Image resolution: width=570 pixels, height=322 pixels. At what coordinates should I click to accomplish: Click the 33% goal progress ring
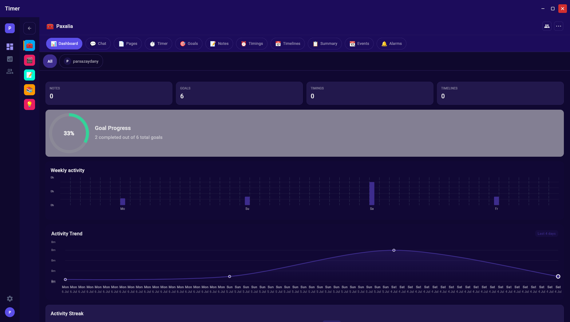[x=69, y=133]
